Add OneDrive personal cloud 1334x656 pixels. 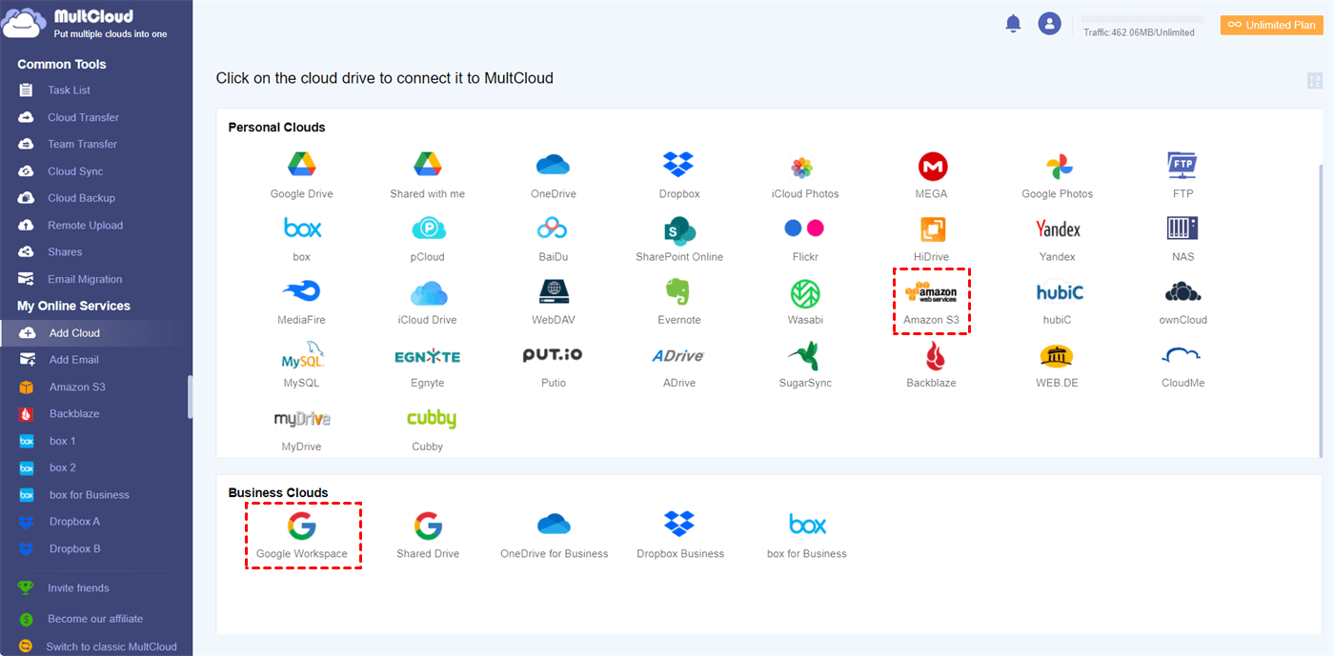(554, 166)
